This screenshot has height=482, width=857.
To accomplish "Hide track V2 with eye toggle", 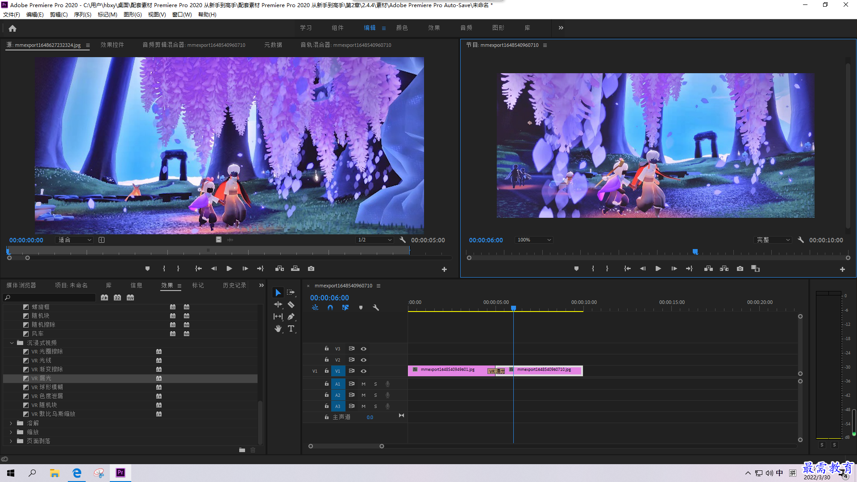I will point(364,360).
